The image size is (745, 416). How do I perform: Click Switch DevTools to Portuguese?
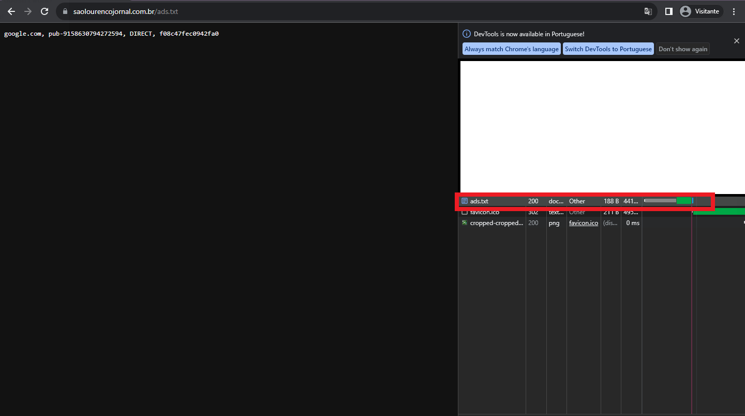click(608, 49)
